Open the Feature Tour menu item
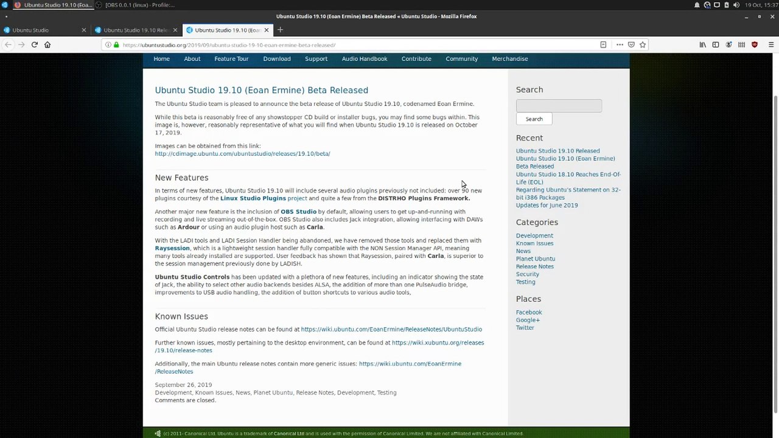 coord(231,59)
